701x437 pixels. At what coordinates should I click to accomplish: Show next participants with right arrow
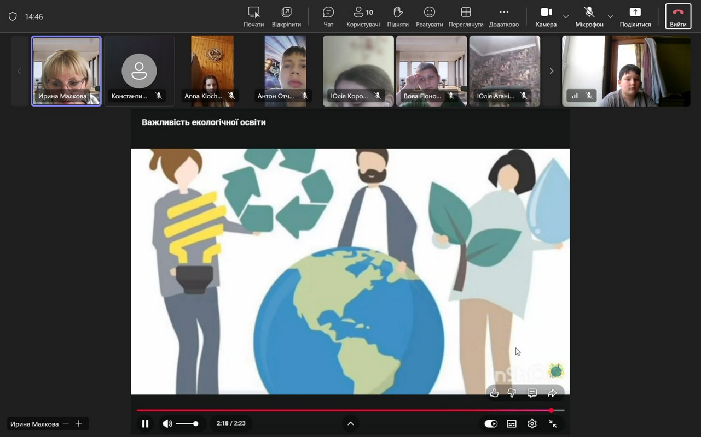[551, 71]
